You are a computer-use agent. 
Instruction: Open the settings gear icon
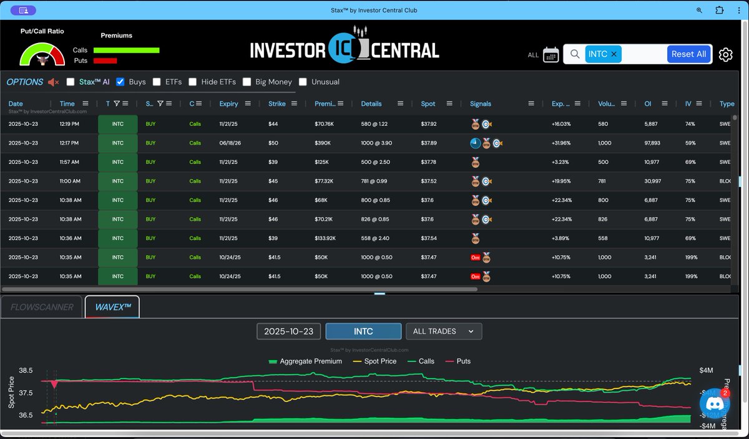click(x=725, y=54)
